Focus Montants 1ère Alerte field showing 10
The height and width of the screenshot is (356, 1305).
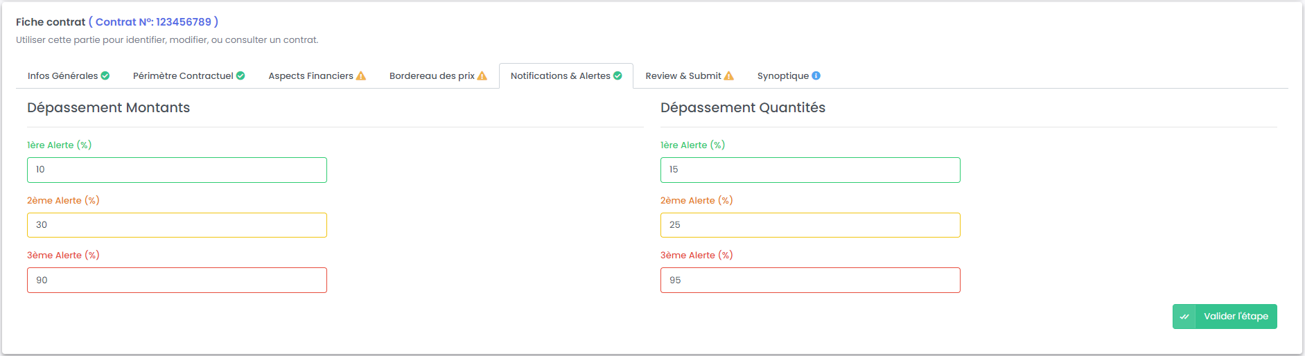(x=177, y=170)
